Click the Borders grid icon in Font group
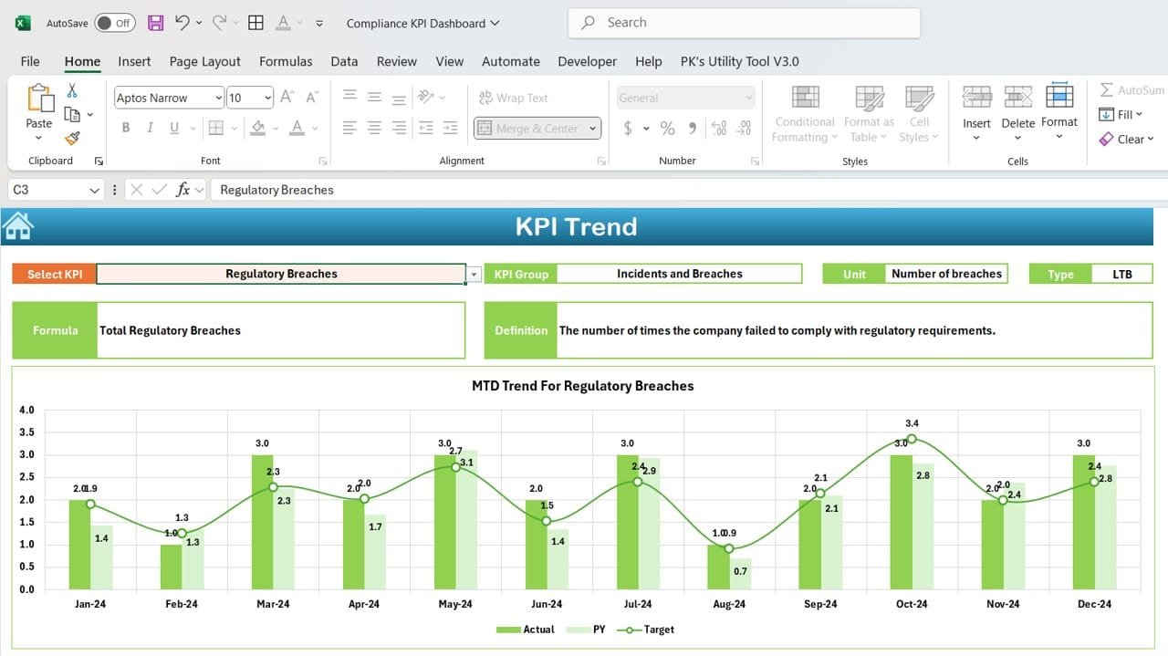The height and width of the screenshot is (656, 1168). (215, 128)
